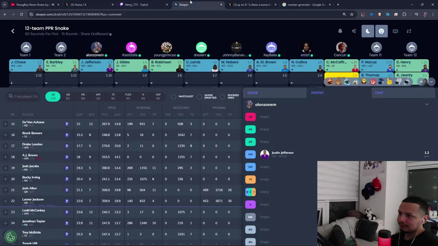Bookmark this page with the star icon
The width and height of the screenshot is (438, 246).
pyautogui.click(x=351, y=14)
